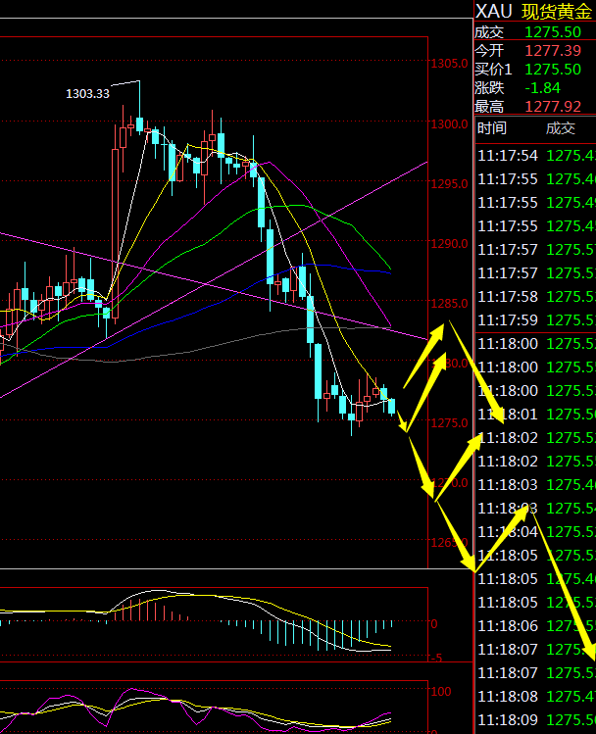Click the 涨跌 value -1.84
Viewport: 596px width, 734px height.
coord(543,88)
